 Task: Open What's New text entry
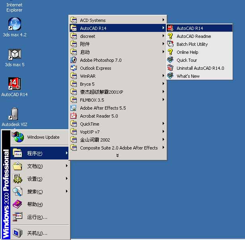click(x=188, y=76)
